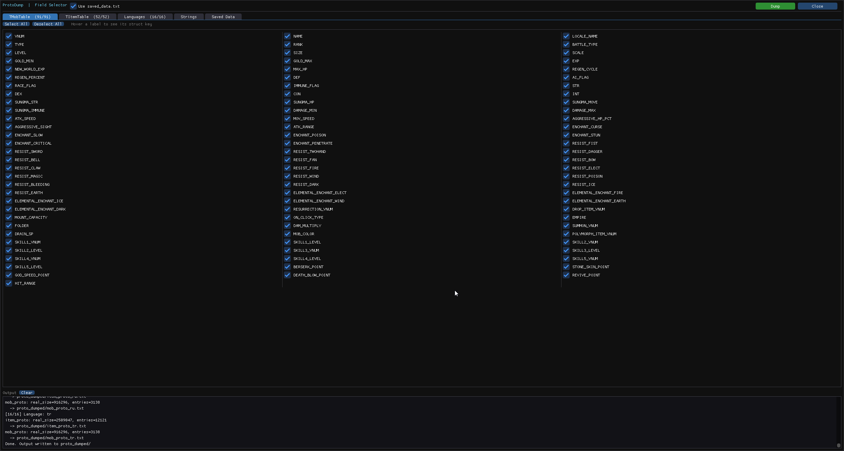The image size is (844, 451).
Task: Open the TItemTable (52/52) tab
Action: click(x=87, y=17)
